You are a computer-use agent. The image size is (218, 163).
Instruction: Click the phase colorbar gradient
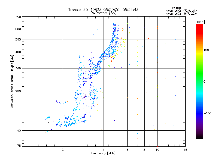[199, 81]
